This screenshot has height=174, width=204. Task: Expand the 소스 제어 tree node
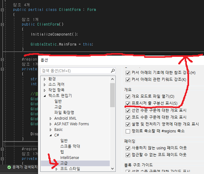45,85
